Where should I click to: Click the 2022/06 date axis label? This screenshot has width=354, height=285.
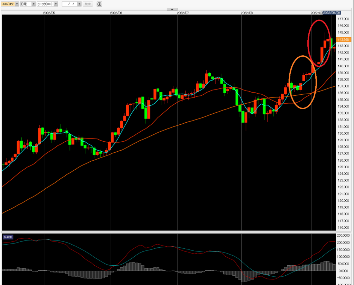[116, 12]
